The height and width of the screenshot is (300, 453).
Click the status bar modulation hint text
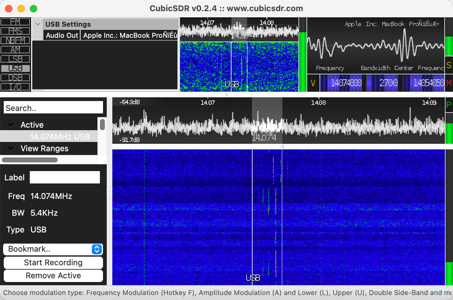coord(226,293)
